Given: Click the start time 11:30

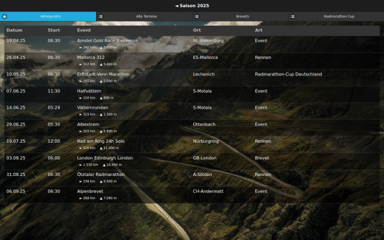Looking at the screenshot, I should 54,91.
